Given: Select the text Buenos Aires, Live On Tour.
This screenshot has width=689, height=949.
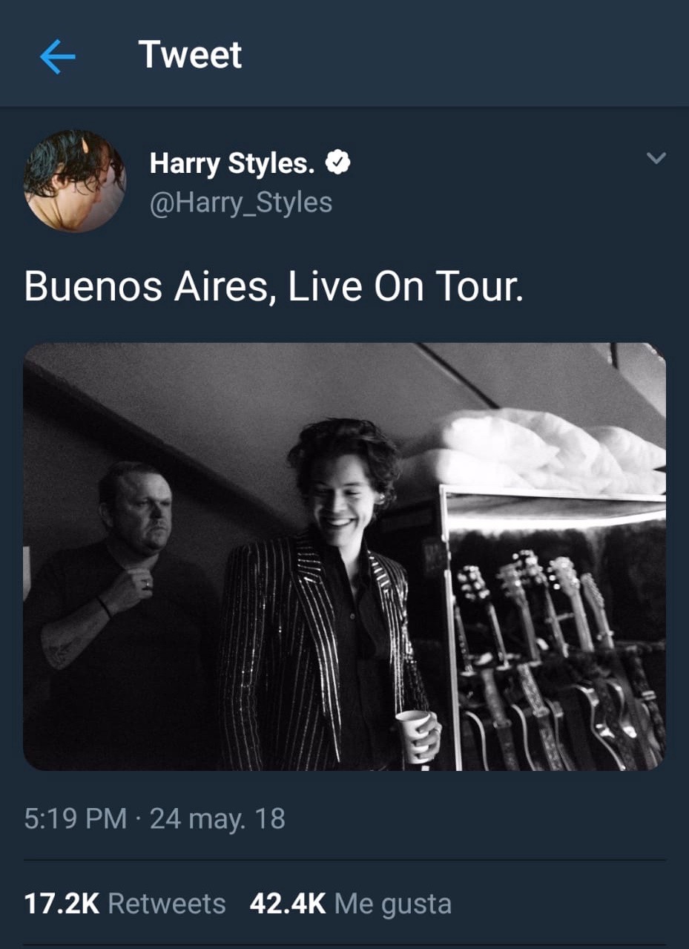Looking at the screenshot, I should [274, 286].
